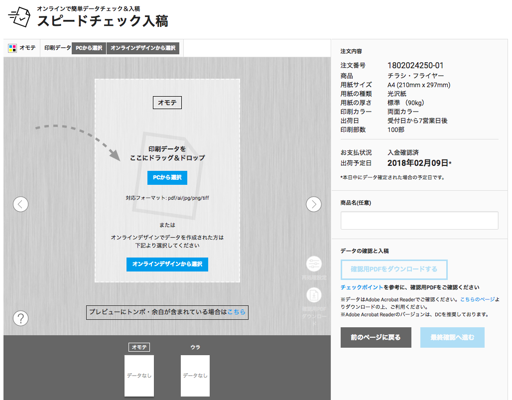Go to previous page with left arrow

pyautogui.click(x=20, y=204)
